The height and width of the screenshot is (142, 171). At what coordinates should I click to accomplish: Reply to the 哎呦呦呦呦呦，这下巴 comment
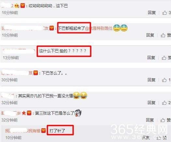152,13
